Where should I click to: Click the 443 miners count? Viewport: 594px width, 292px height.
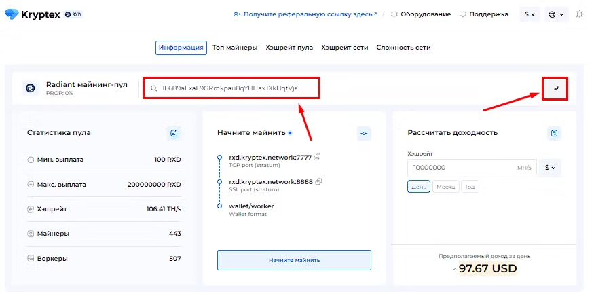(175, 234)
